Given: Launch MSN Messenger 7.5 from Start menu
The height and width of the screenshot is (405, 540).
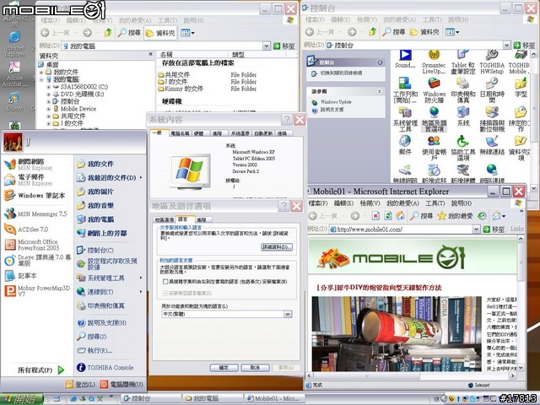Looking at the screenshot, I should click(35, 213).
